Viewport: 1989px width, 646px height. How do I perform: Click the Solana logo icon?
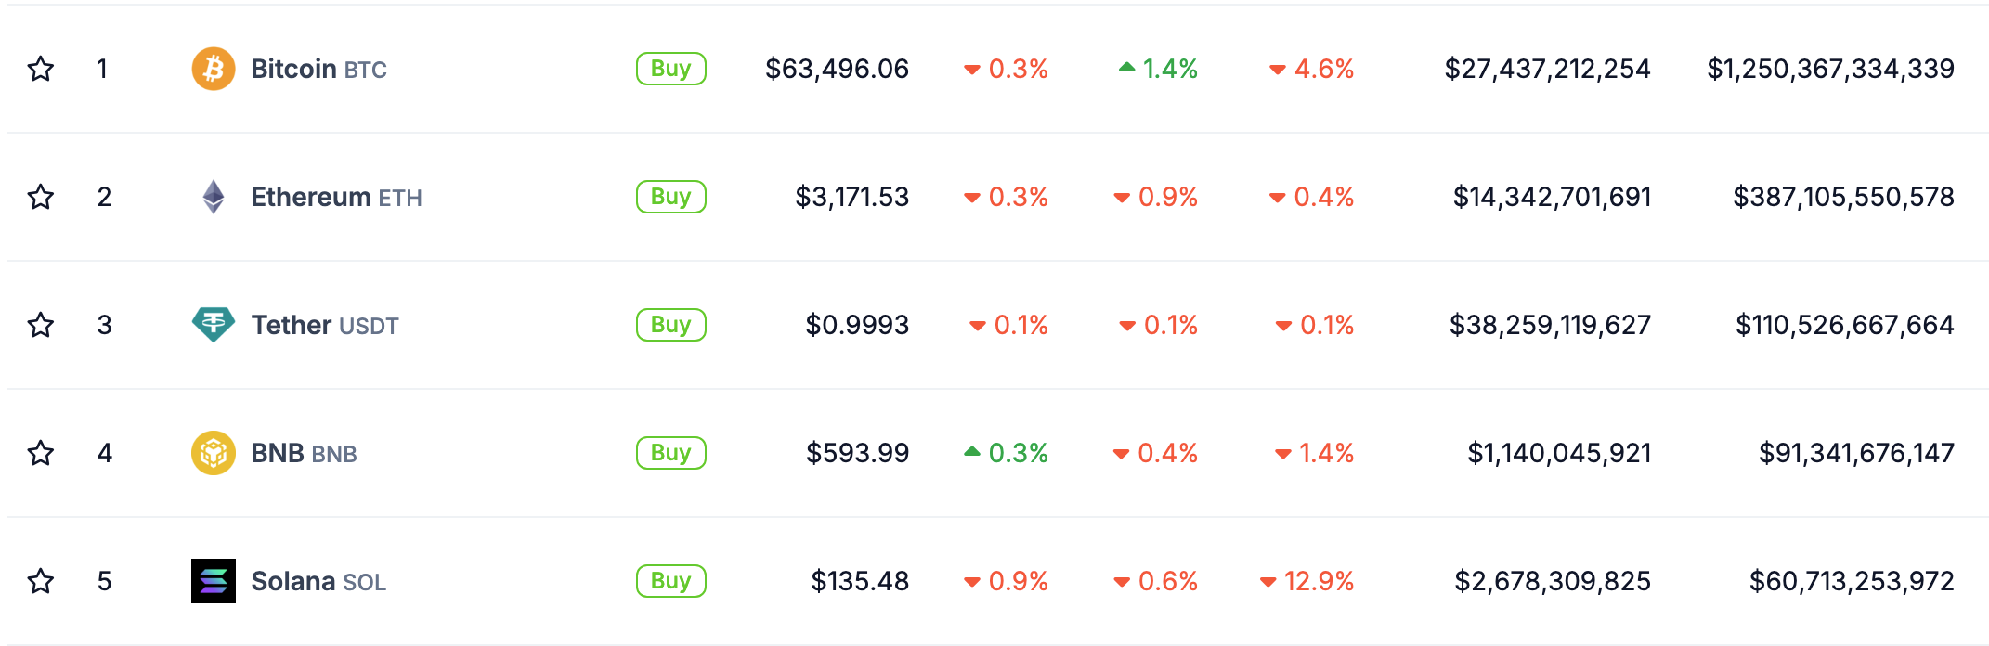[214, 581]
